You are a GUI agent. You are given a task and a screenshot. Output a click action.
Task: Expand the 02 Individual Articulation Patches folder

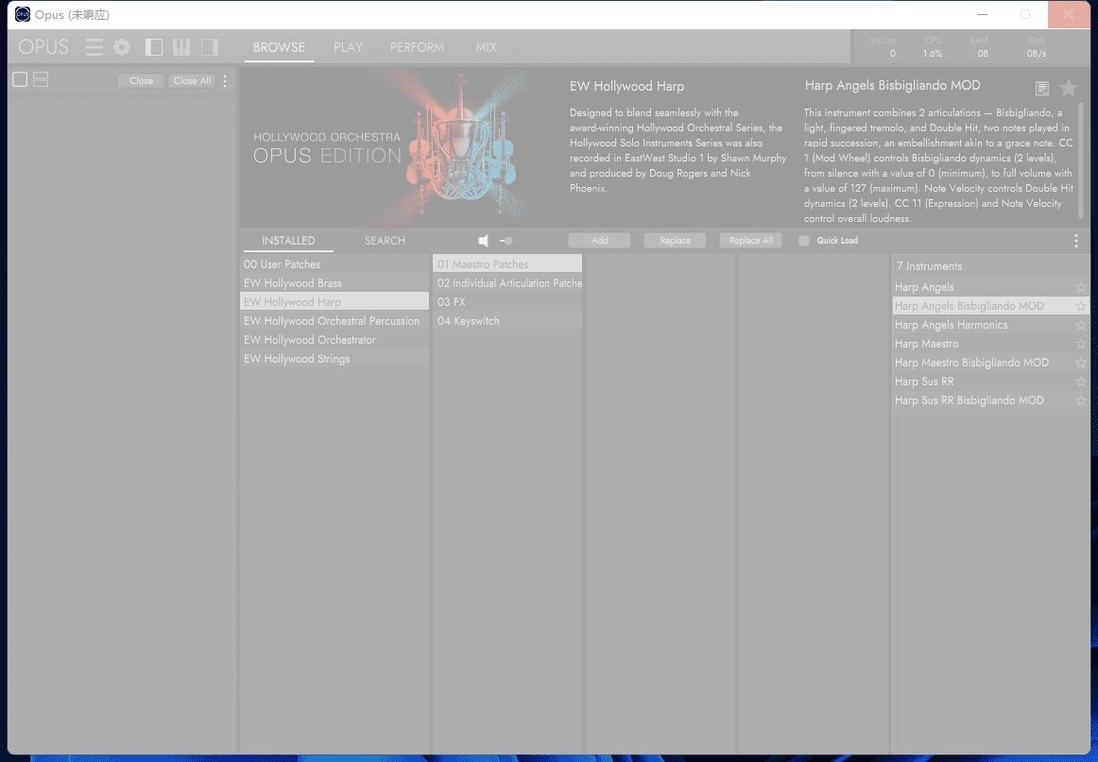pyautogui.click(x=508, y=283)
